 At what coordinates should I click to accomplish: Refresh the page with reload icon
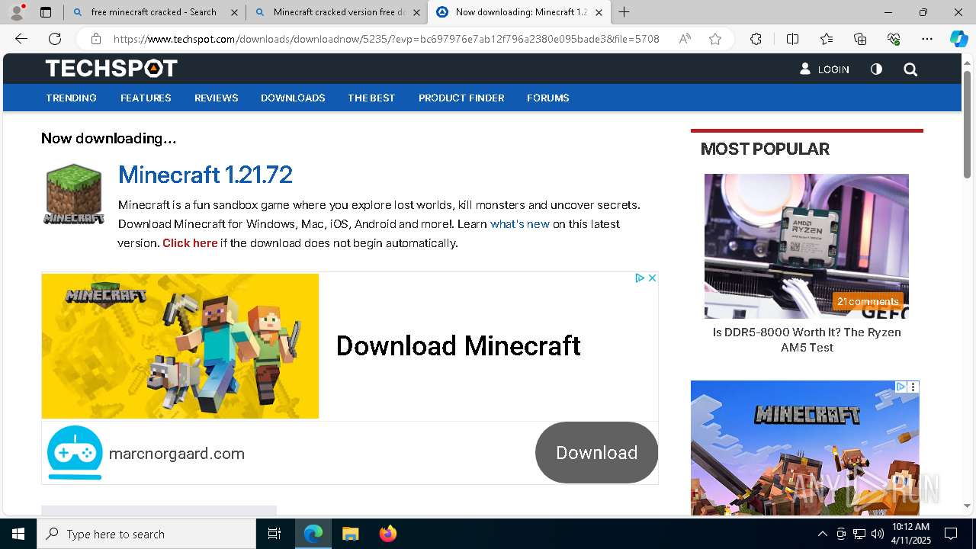point(55,39)
